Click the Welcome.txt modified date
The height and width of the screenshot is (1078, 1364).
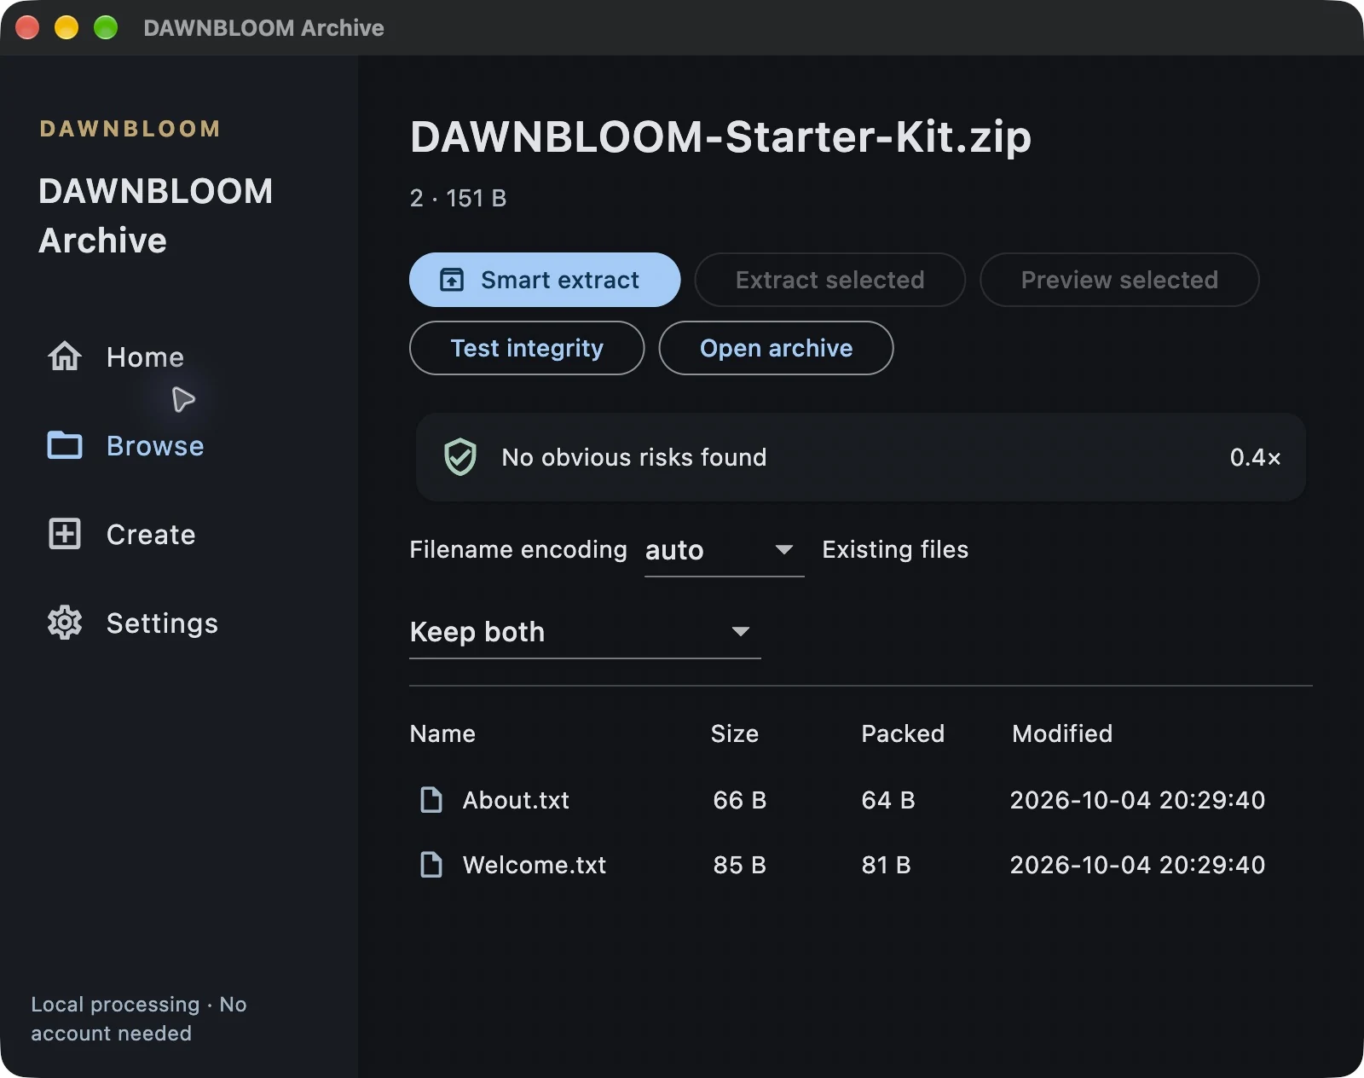tap(1137, 865)
